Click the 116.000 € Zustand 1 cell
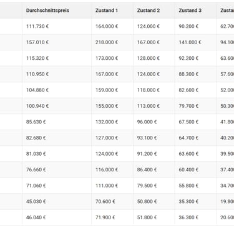This screenshot has width=234, height=228. coord(107,169)
